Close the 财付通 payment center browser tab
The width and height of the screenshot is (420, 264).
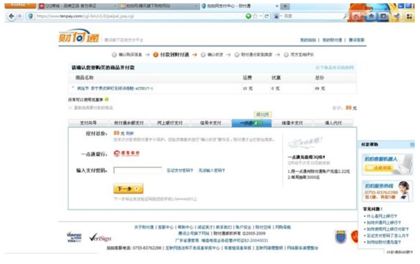click(277, 6)
